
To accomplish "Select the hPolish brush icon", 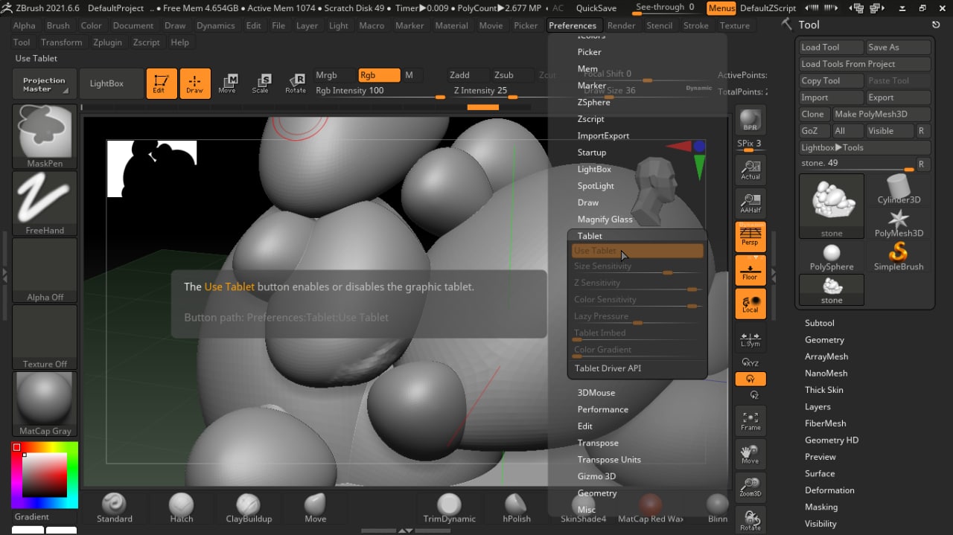I will click(516, 507).
